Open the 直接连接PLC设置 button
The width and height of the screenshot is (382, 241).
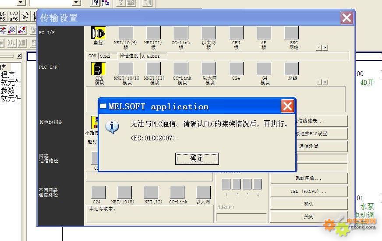(x=322, y=133)
